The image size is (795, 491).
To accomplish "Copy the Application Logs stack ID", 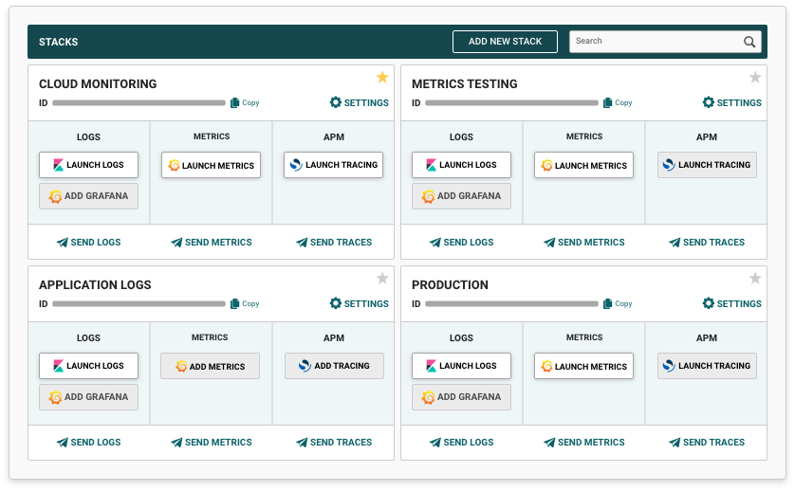I will pos(245,304).
